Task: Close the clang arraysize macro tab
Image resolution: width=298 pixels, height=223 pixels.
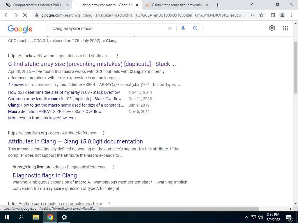Action: 137,5
